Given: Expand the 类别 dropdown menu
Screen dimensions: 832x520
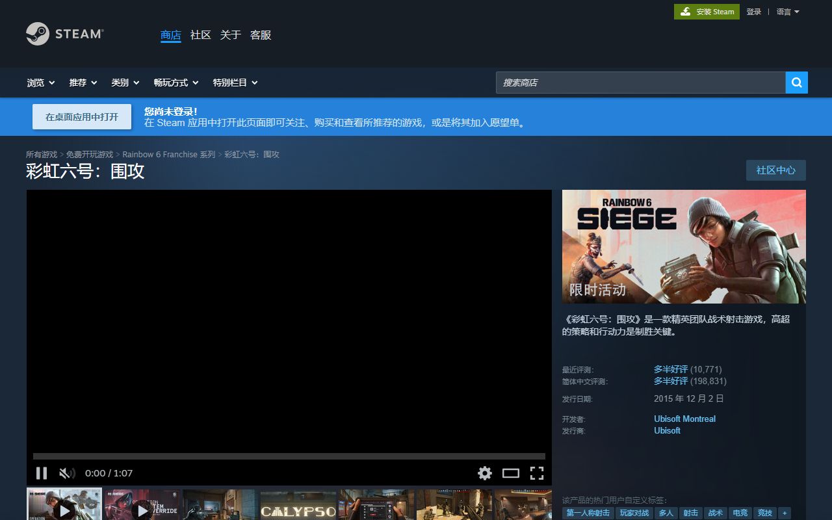Looking at the screenshot, I should pyautogui.click(x=125, y=83).
